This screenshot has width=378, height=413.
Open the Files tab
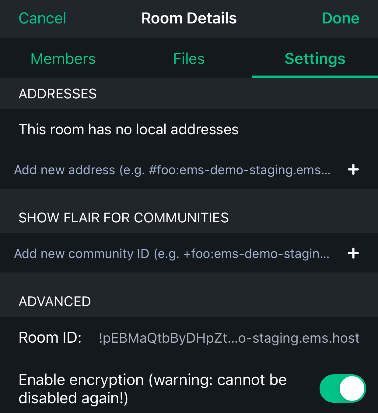[189, 58]
